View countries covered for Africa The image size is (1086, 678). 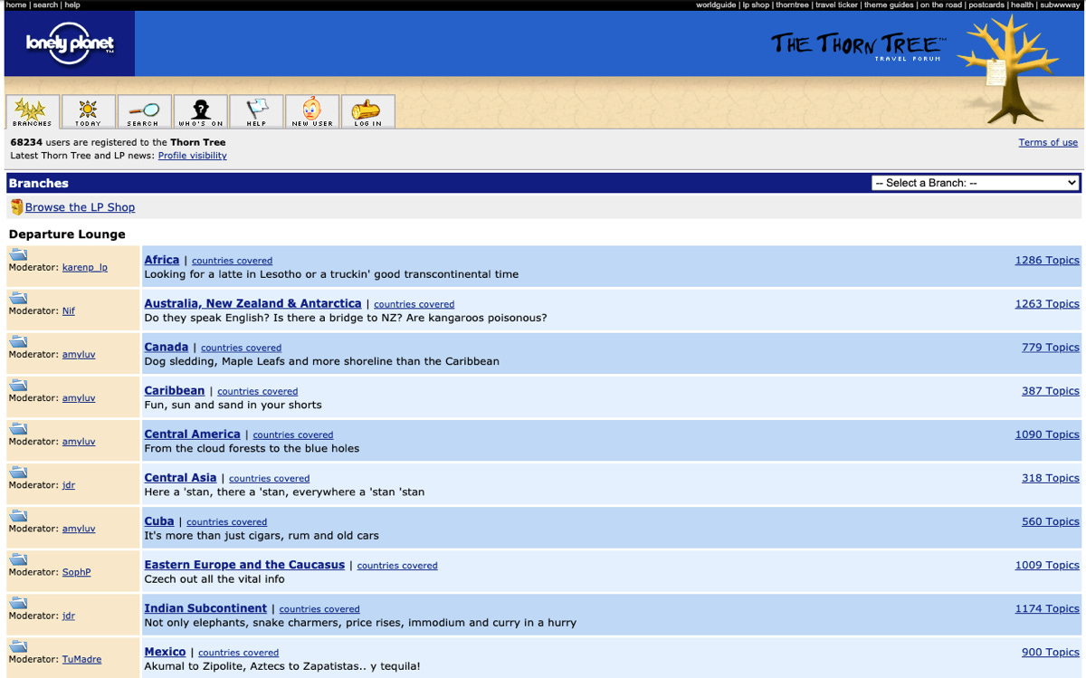tap(232, 261)
